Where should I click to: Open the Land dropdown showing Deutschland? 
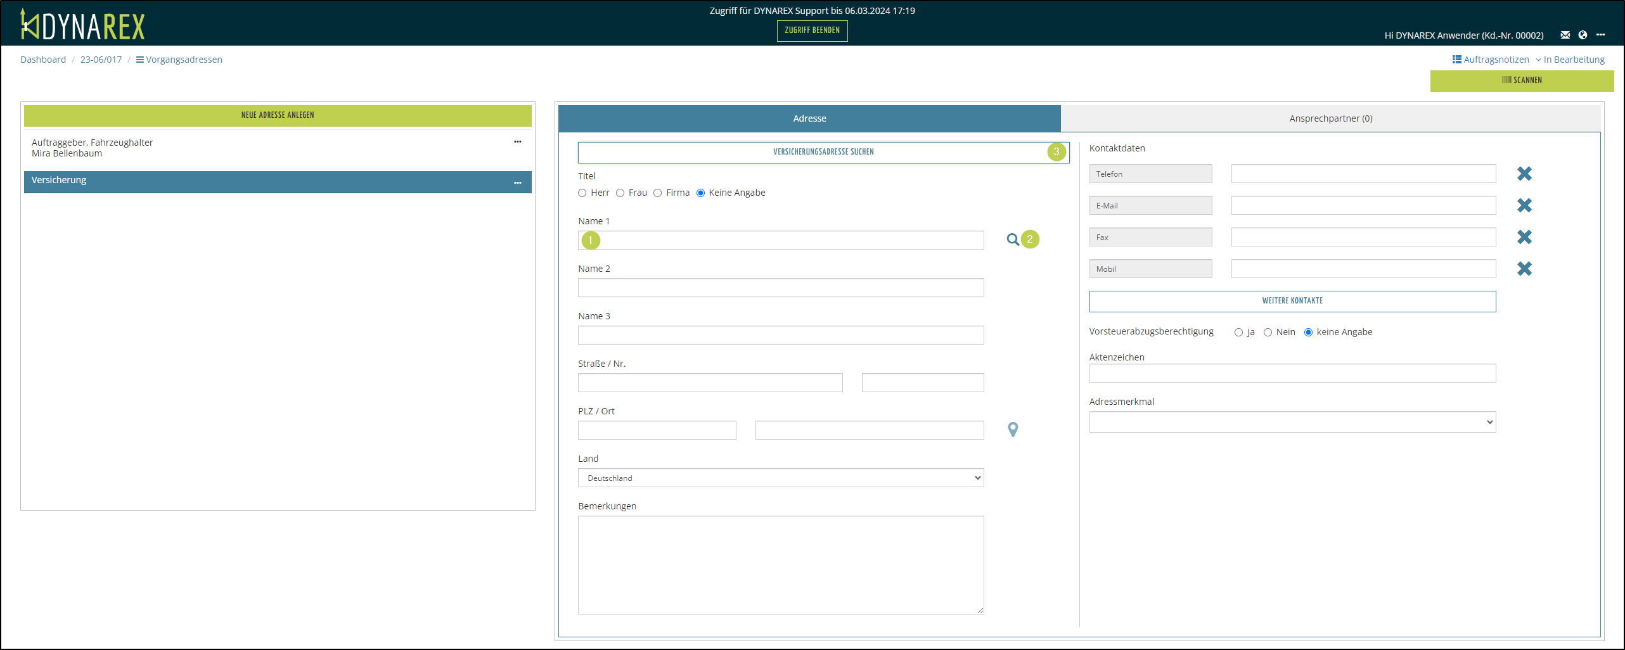coord(780,478)
